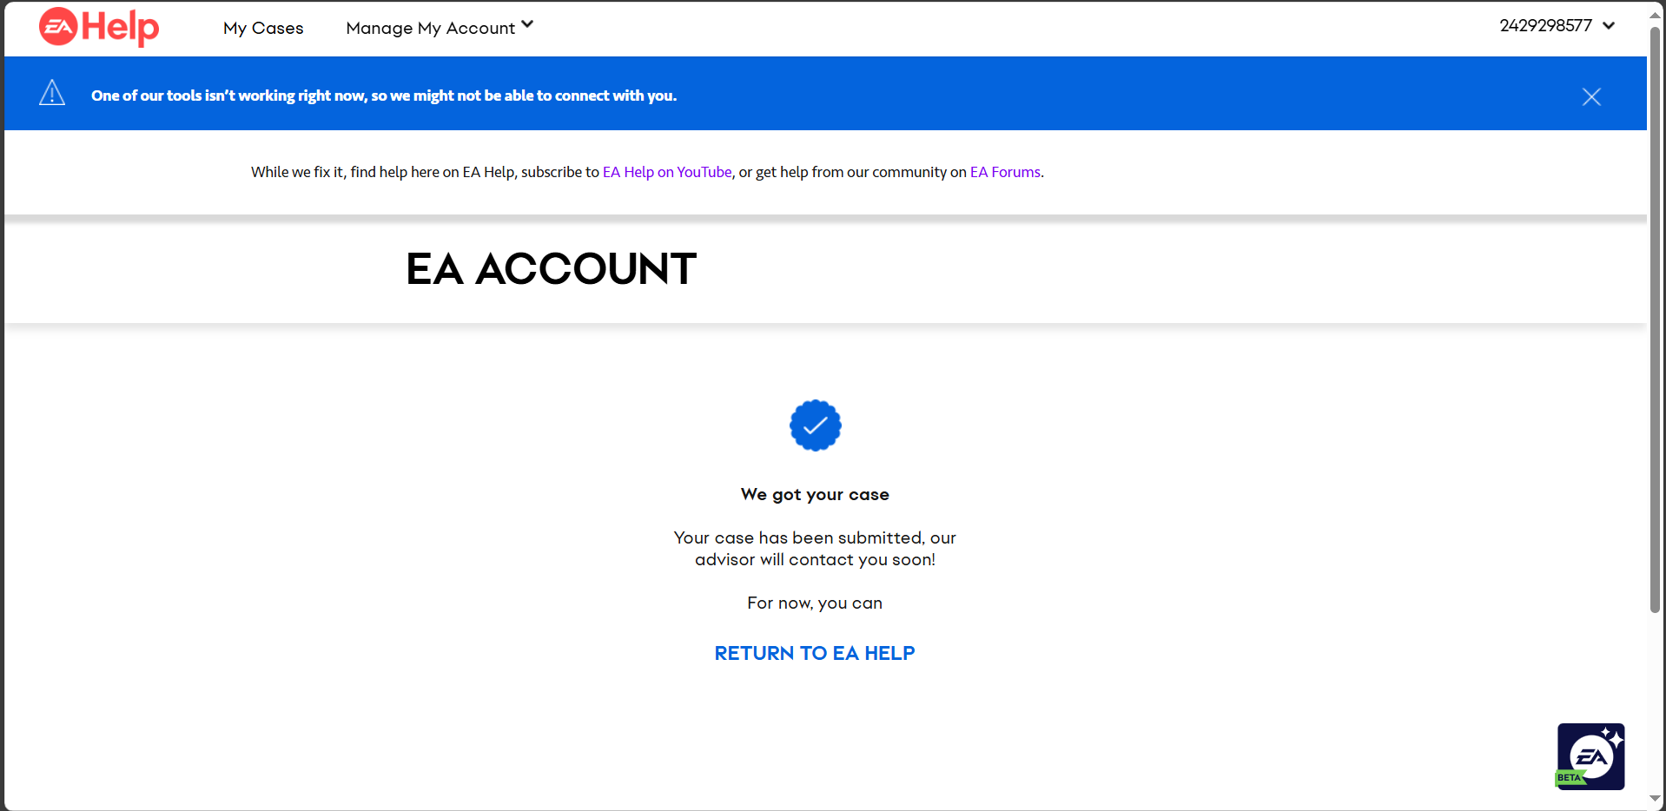Click the "We got your case" heading

pyautogui.click(x=815, y=494)
